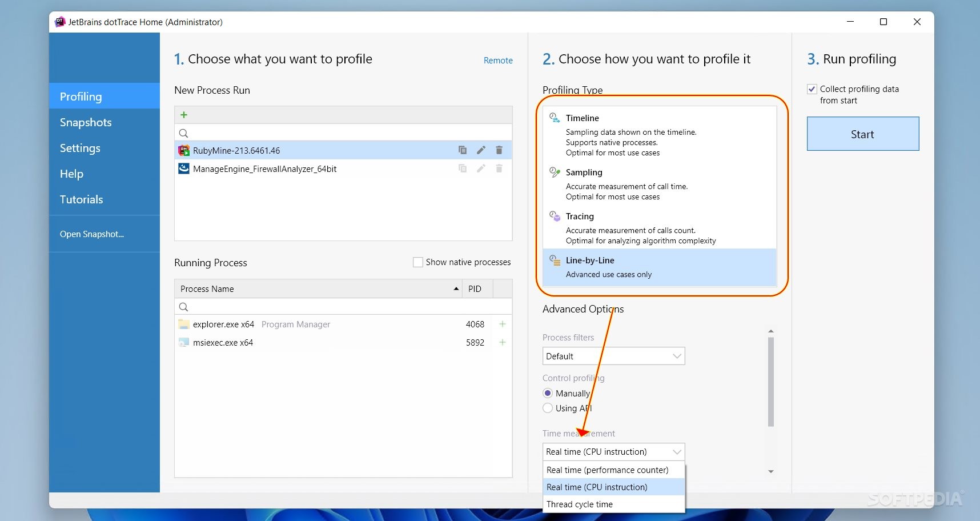Edit the RubyMine-213.6461.46 entry with the pencil
Image resolution: width=980 pixels, height=521 pixels.
tap(481, 150)
